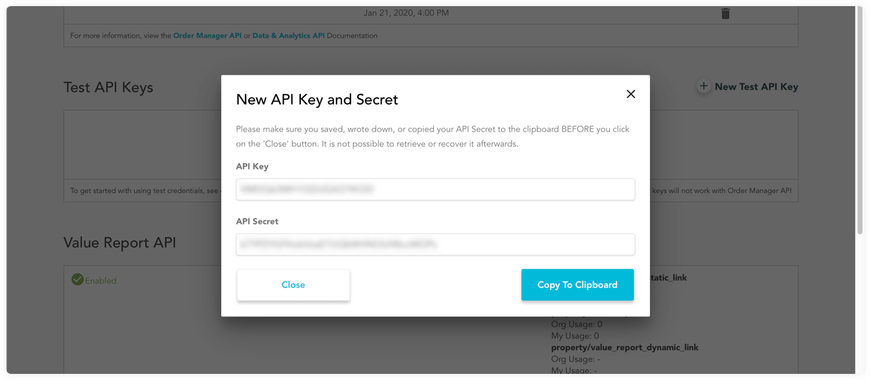Click the Test API Keys section heading
The width and height of the screenshot is (870, 380).
point(108,87)
